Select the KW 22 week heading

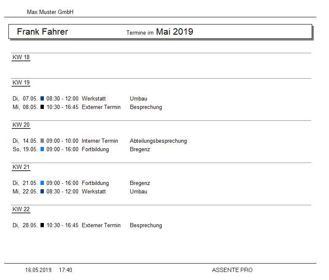tap(21, 209)
